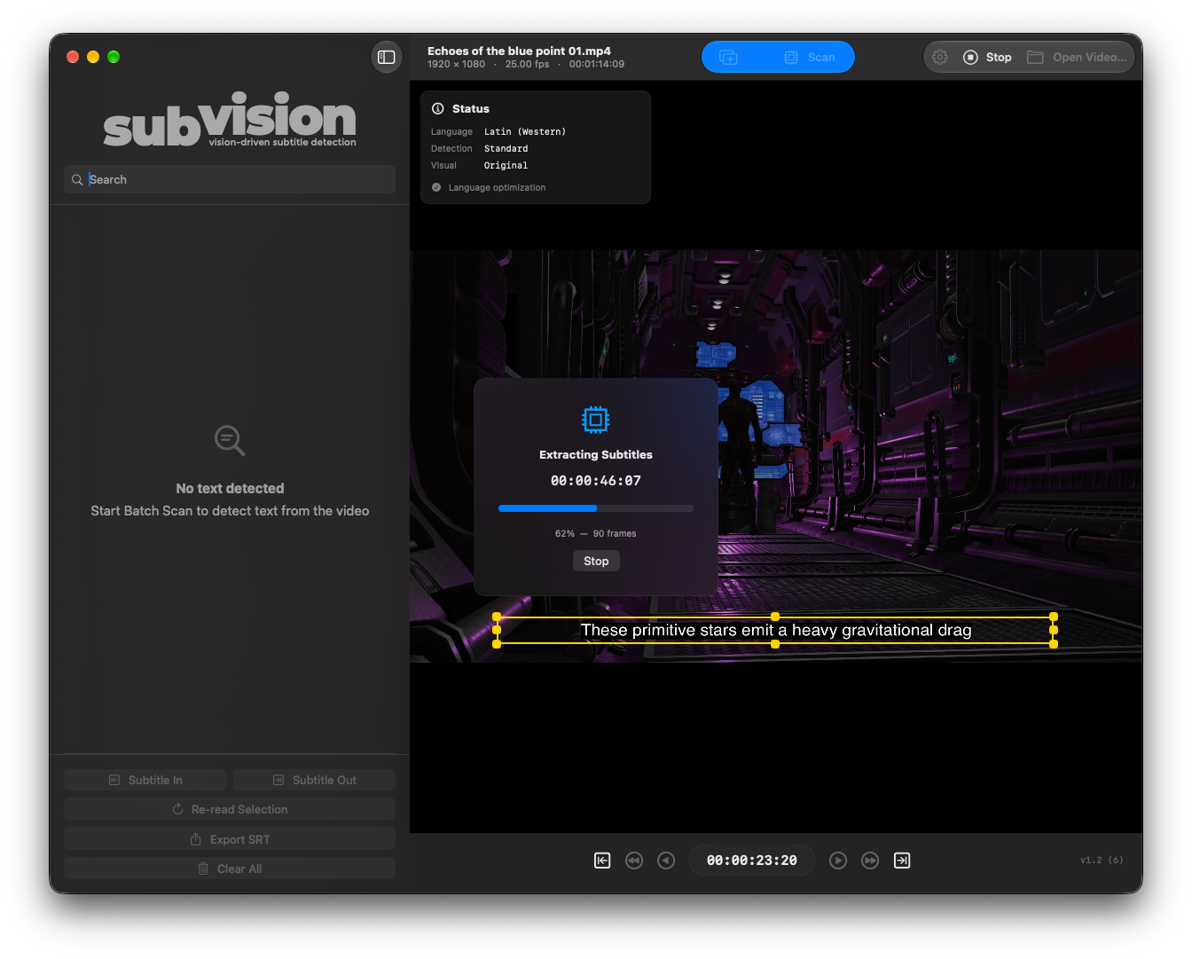This screenshot has width=1192, height=959.
Task: Toggle the sidebar panel icon
Action: [387, 57]
